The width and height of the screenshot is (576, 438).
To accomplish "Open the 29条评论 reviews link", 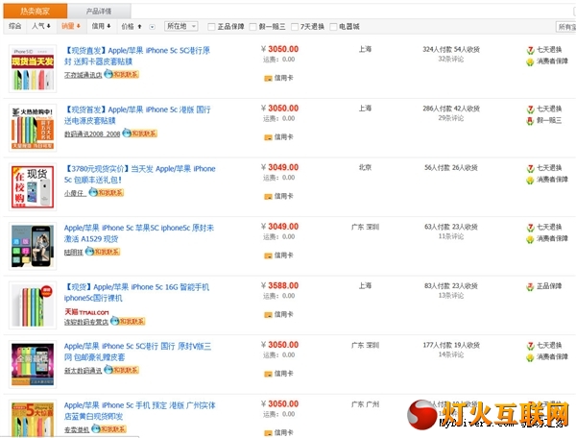I will [x=451, y=118].
